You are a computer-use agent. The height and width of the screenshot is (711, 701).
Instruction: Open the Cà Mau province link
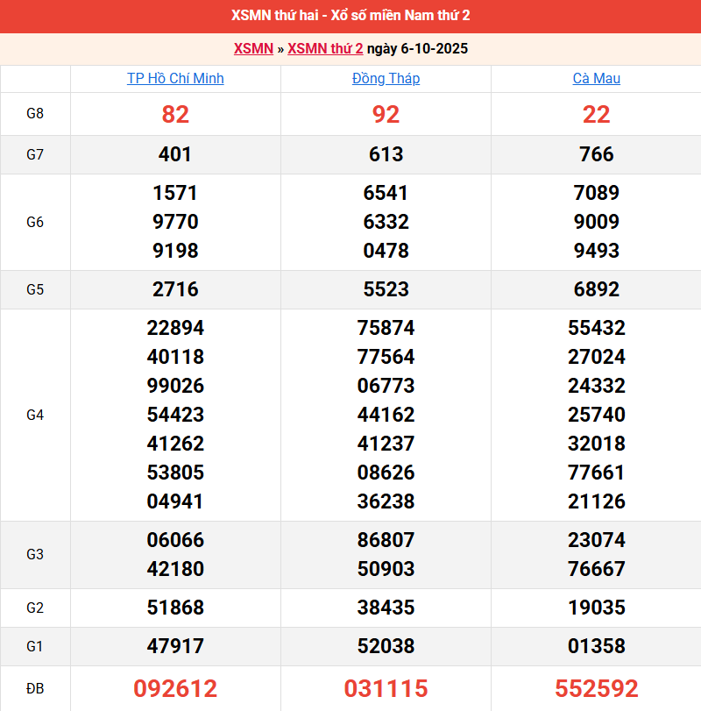596,78
